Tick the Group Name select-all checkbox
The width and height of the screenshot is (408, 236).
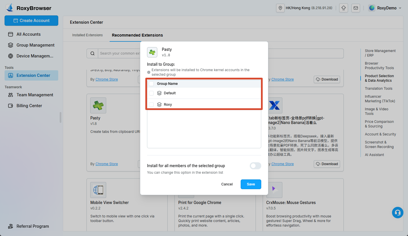[x=151, y=84]
